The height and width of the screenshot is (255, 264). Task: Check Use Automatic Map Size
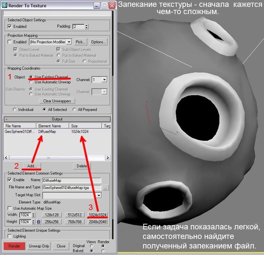pyautogui.click(x=10, y=208)
